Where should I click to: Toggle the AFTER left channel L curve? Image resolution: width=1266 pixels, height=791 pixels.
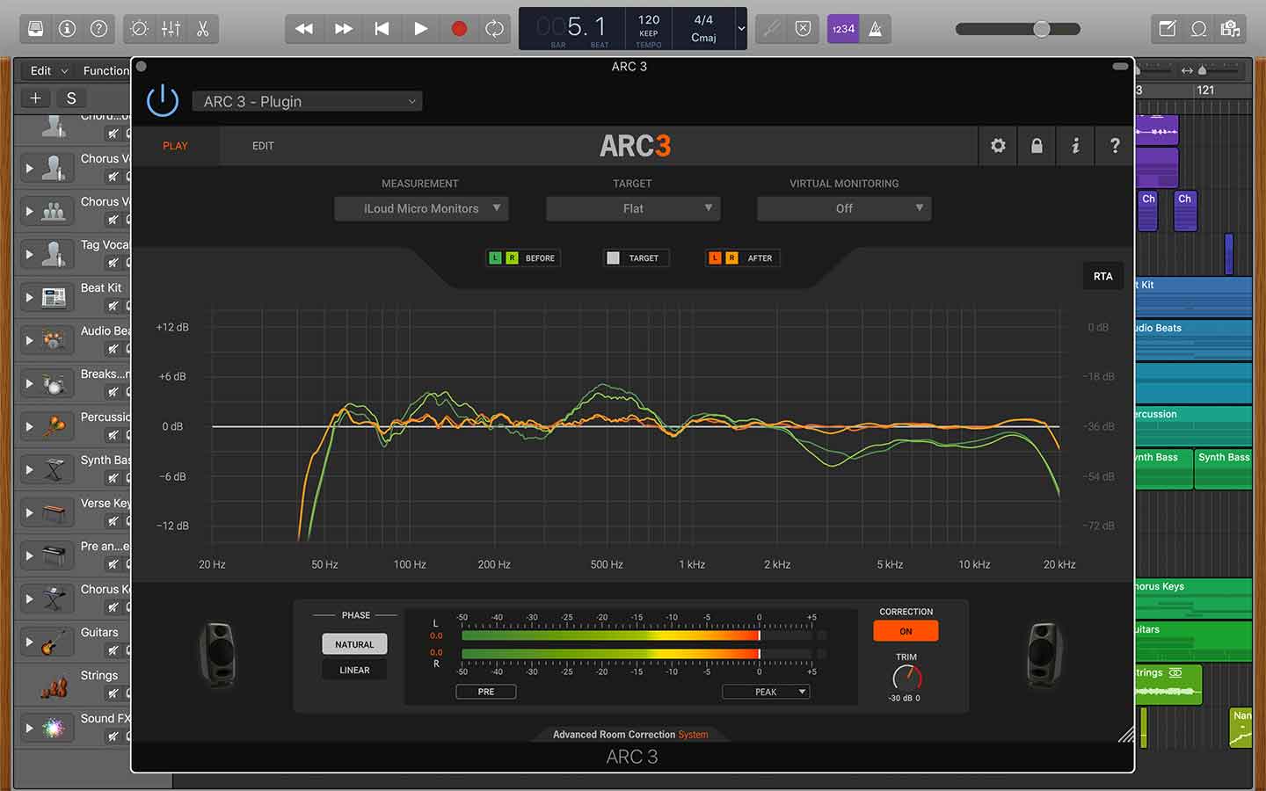715,258
